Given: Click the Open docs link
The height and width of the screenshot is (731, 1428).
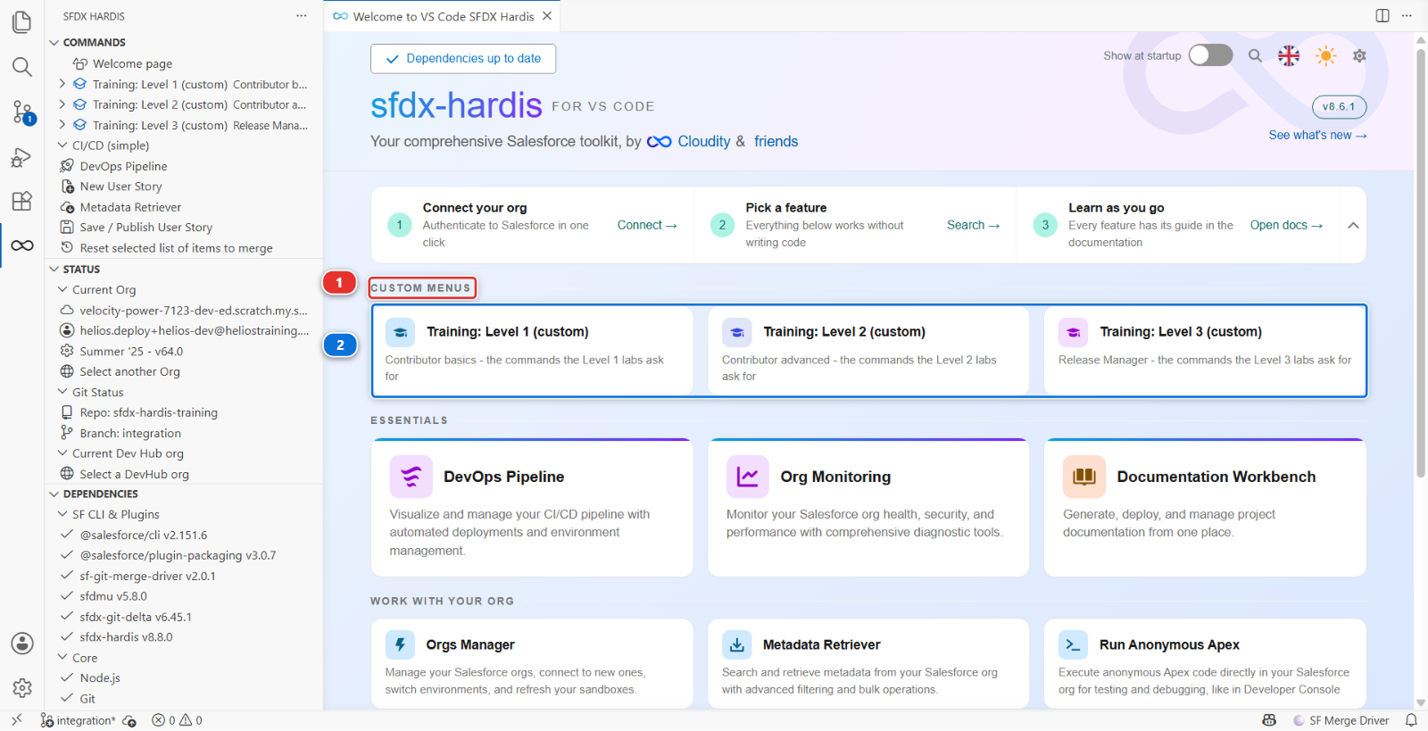Looking at the screenshot, I should 1286,225.
